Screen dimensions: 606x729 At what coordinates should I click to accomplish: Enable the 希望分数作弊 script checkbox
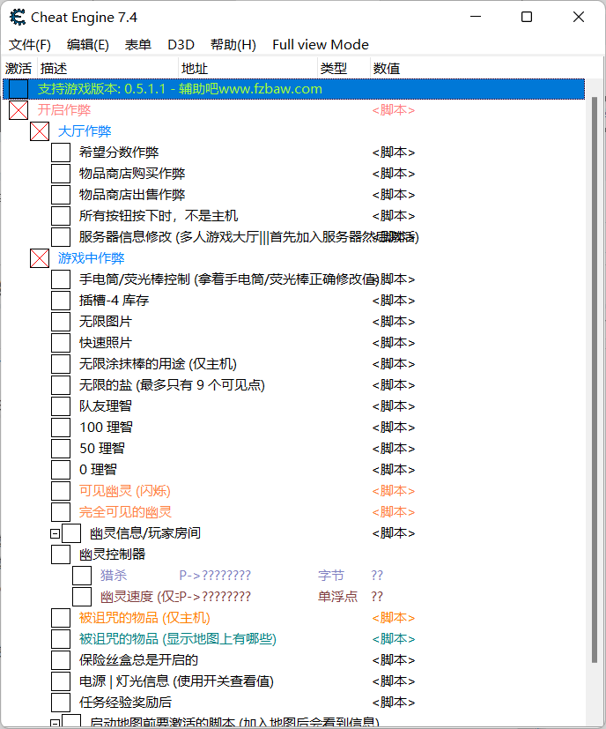click(x=61, y=152)
